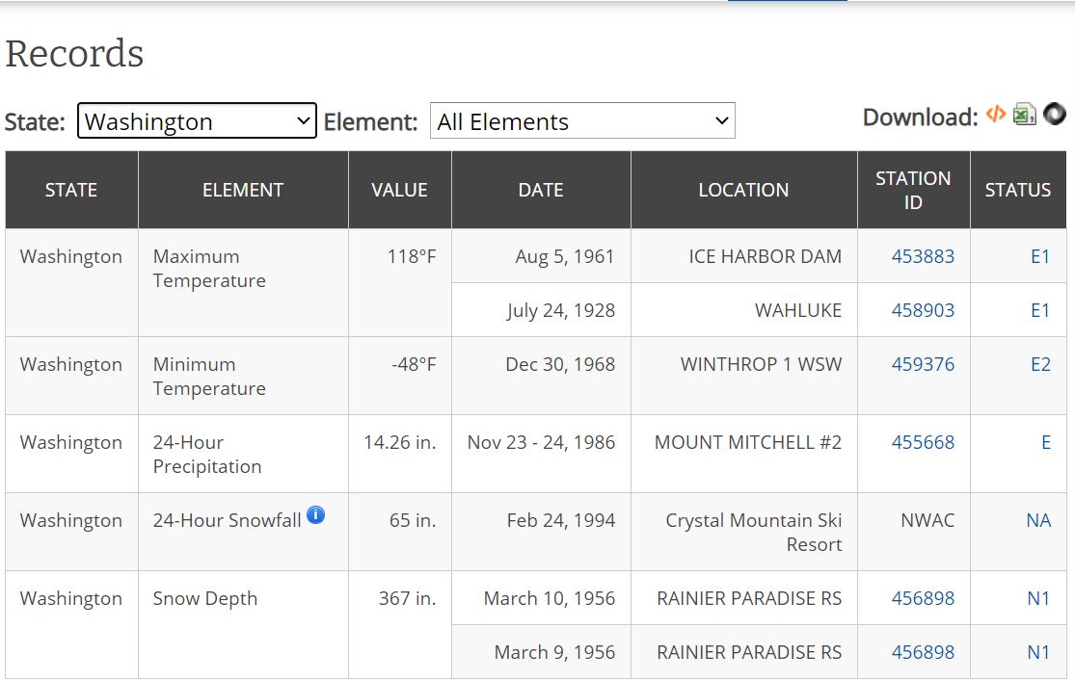Download records as CSV spreadsheet
This screenshot has width=1075, height=681.
coord(1025,116)
